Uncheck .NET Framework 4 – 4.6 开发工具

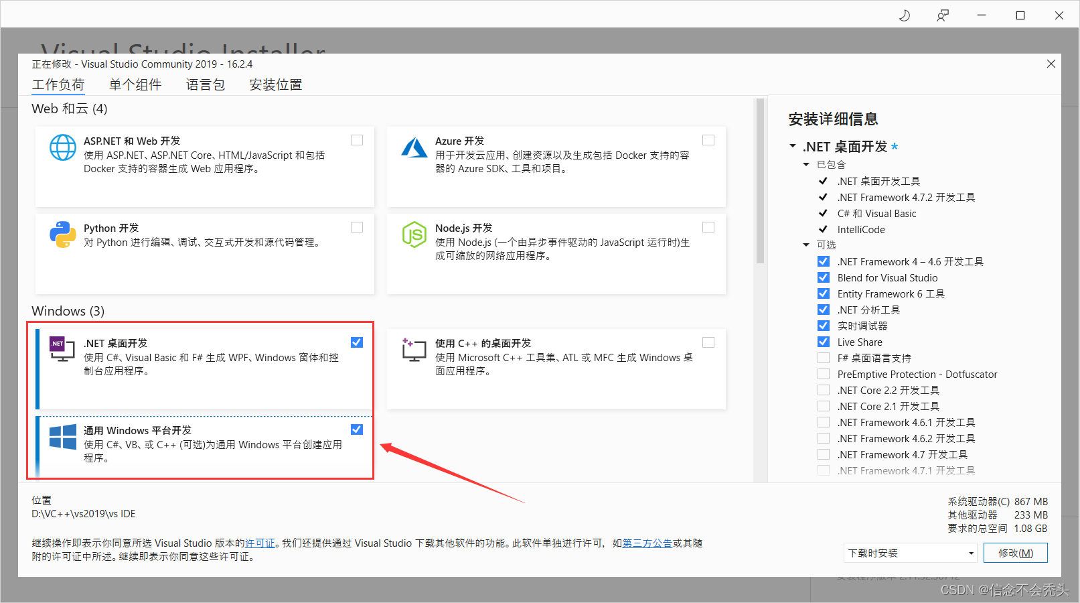click(x=824, y=261)
